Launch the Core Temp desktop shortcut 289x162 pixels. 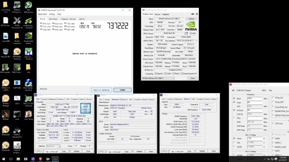[28, 115]
